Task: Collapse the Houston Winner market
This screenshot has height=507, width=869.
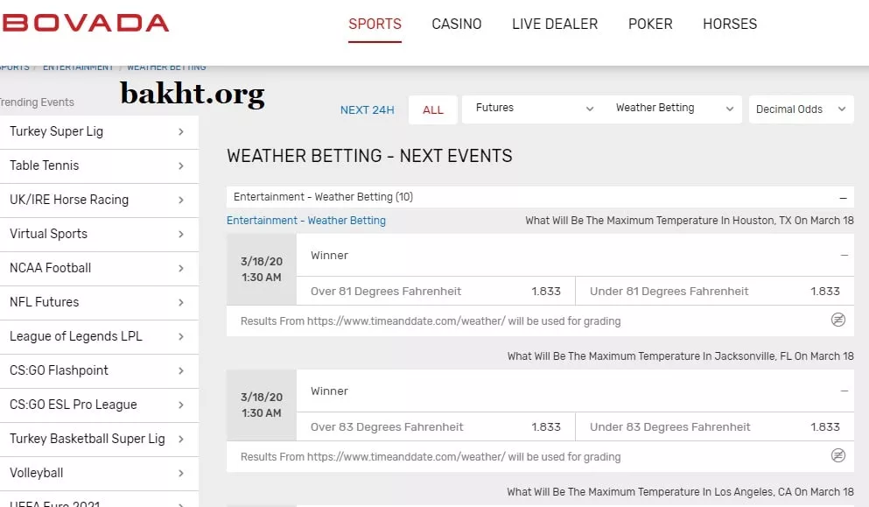Action: click(844, 256)
